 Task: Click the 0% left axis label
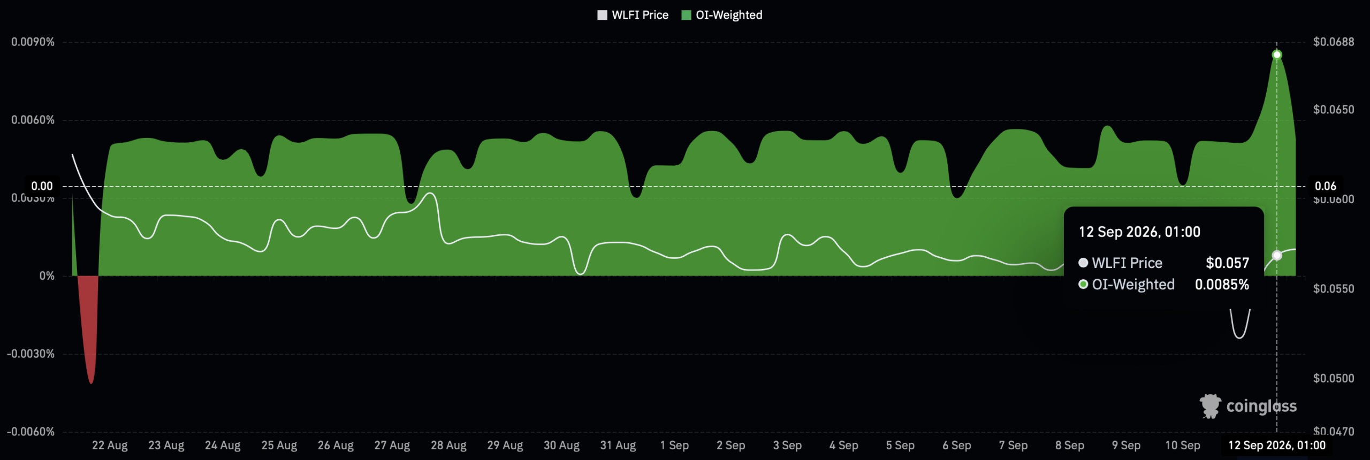pos(47,276)
